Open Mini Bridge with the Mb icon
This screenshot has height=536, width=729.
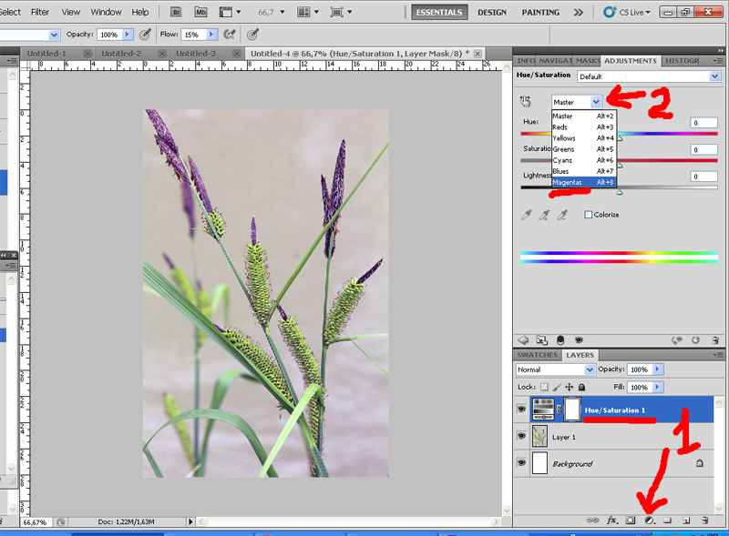pyautogui.click(x=200, y=13)
